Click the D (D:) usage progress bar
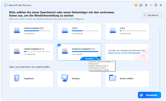The width and height of the screenshot is (166, 101). click(85, 31)
